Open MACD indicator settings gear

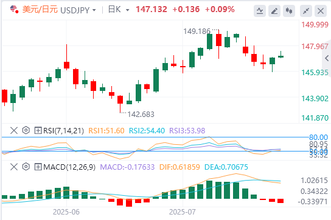26,167
